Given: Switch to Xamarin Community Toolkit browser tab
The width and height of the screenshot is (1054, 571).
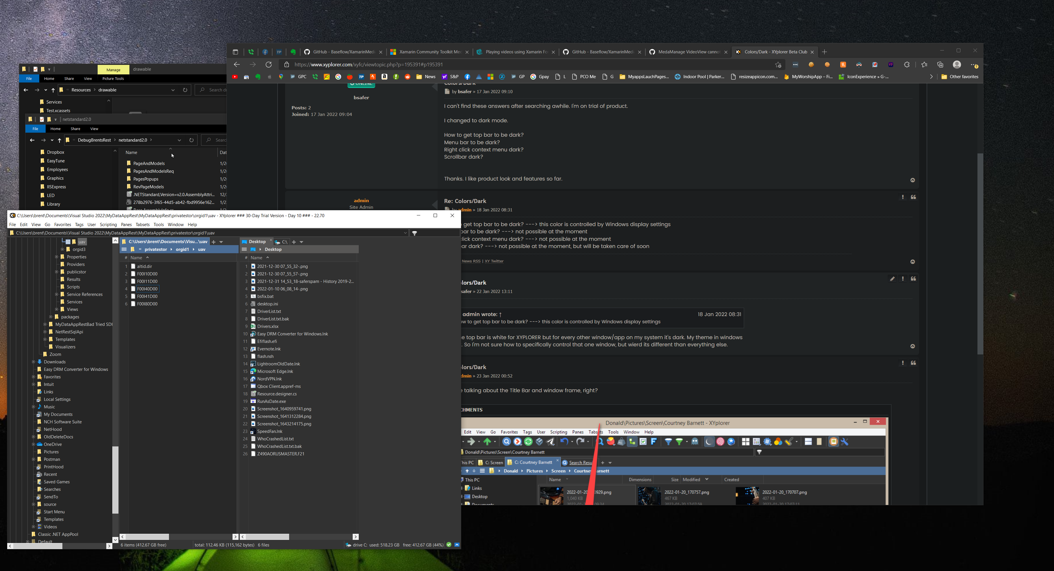Looking at the screenshot, I should (x=430, y=52).
